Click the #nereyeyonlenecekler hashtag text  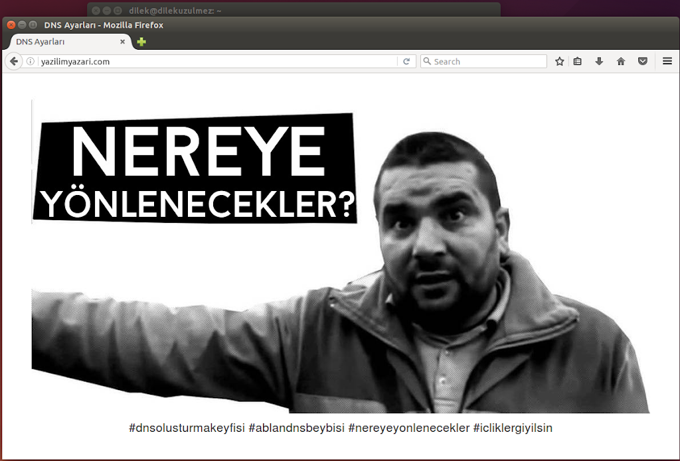tap(409, 428)
